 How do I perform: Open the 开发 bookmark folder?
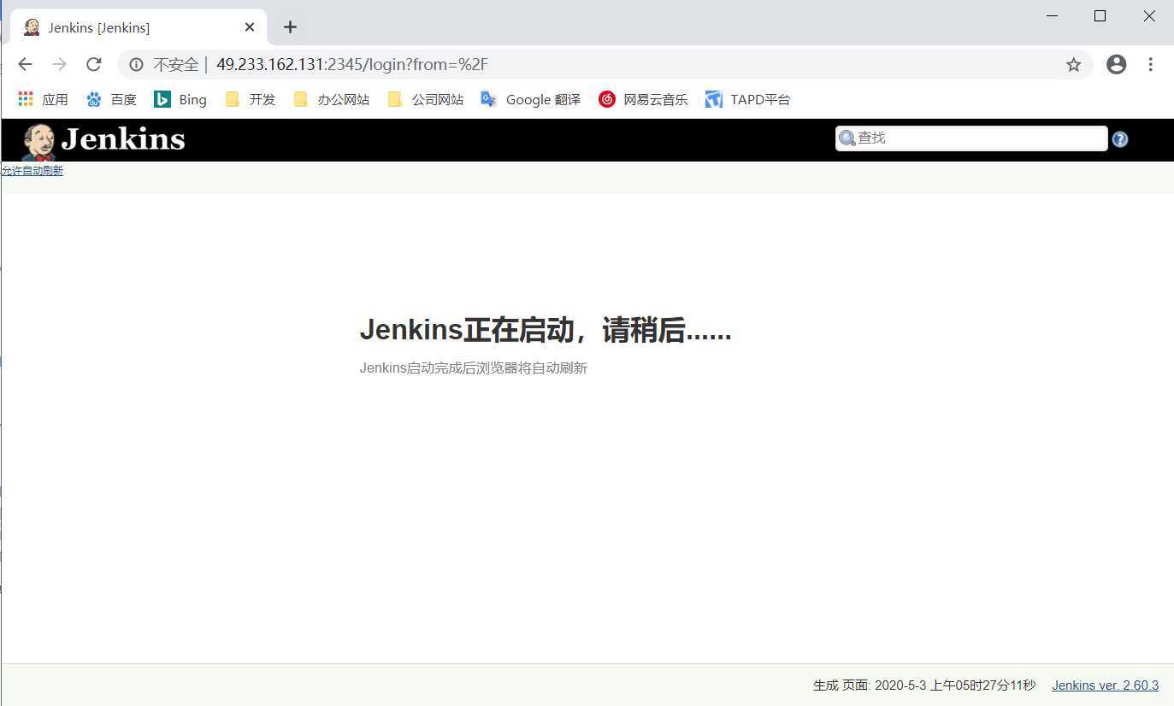(x=250, y=100)
